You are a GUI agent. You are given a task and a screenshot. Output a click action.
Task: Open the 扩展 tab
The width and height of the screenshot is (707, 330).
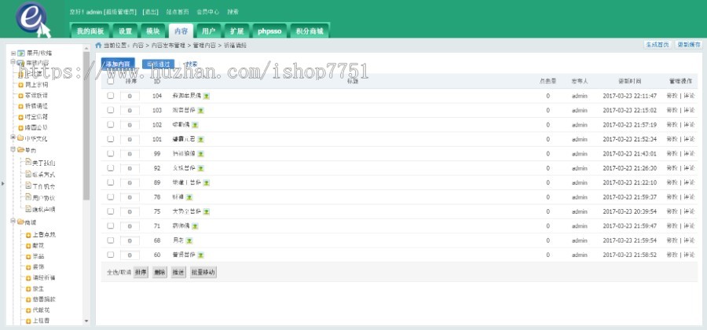click(236, 31)
